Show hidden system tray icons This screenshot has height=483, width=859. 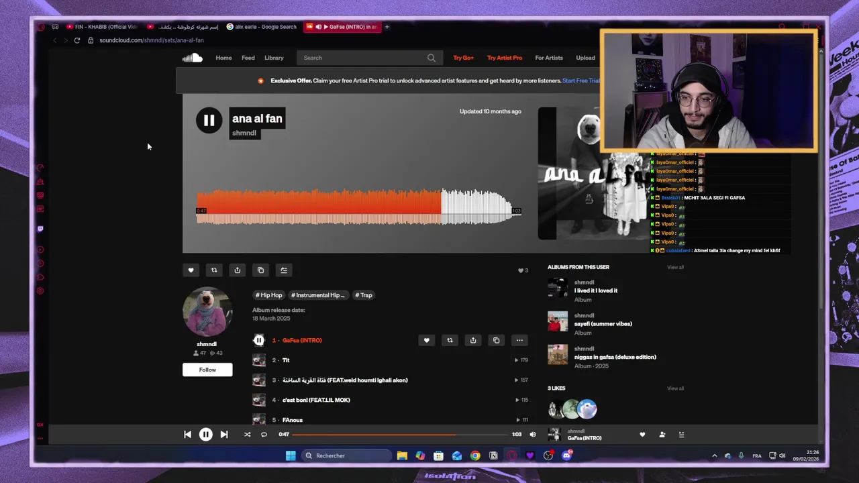(714, 455)
